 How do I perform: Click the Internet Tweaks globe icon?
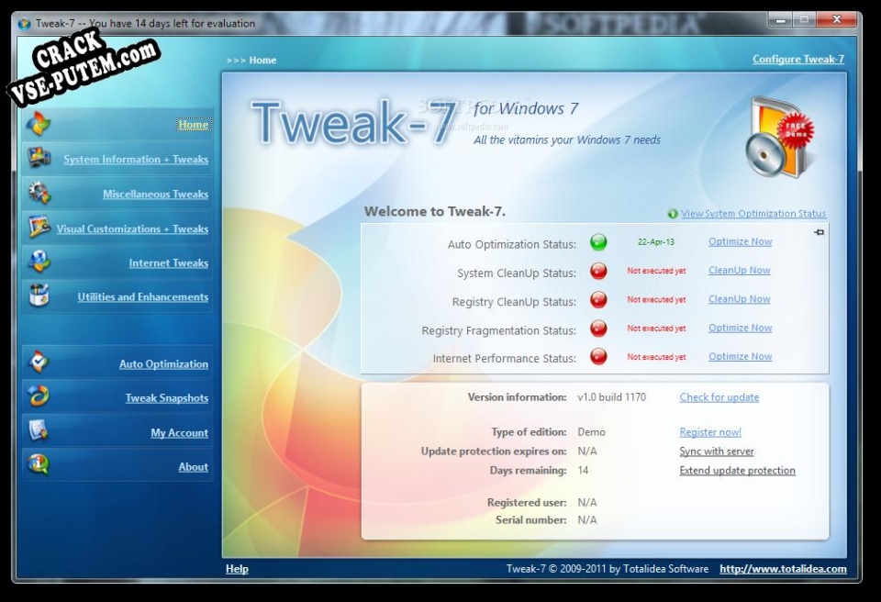click(x=39, y=262)
